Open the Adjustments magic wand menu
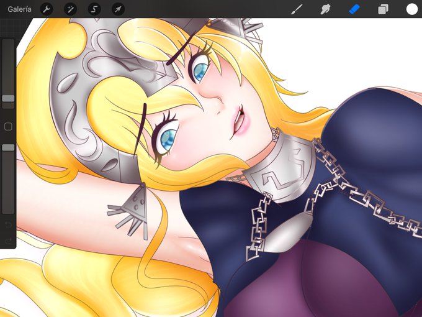The image size is (422, 317). [x=71, y=9]
